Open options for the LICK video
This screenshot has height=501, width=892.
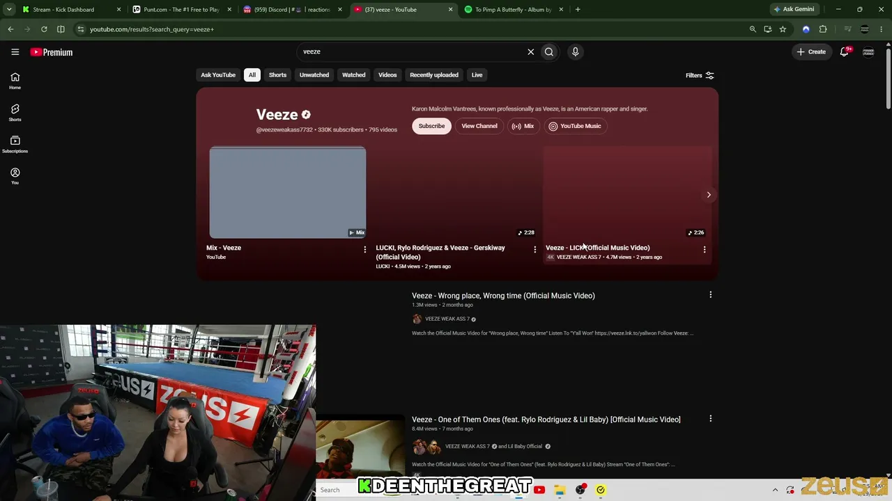coord(704,249)
